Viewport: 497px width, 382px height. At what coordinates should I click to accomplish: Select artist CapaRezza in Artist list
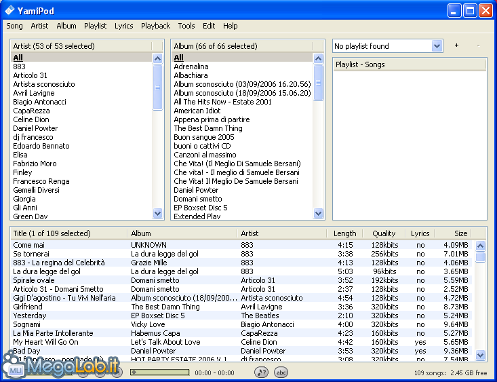[x=82, y=111]
